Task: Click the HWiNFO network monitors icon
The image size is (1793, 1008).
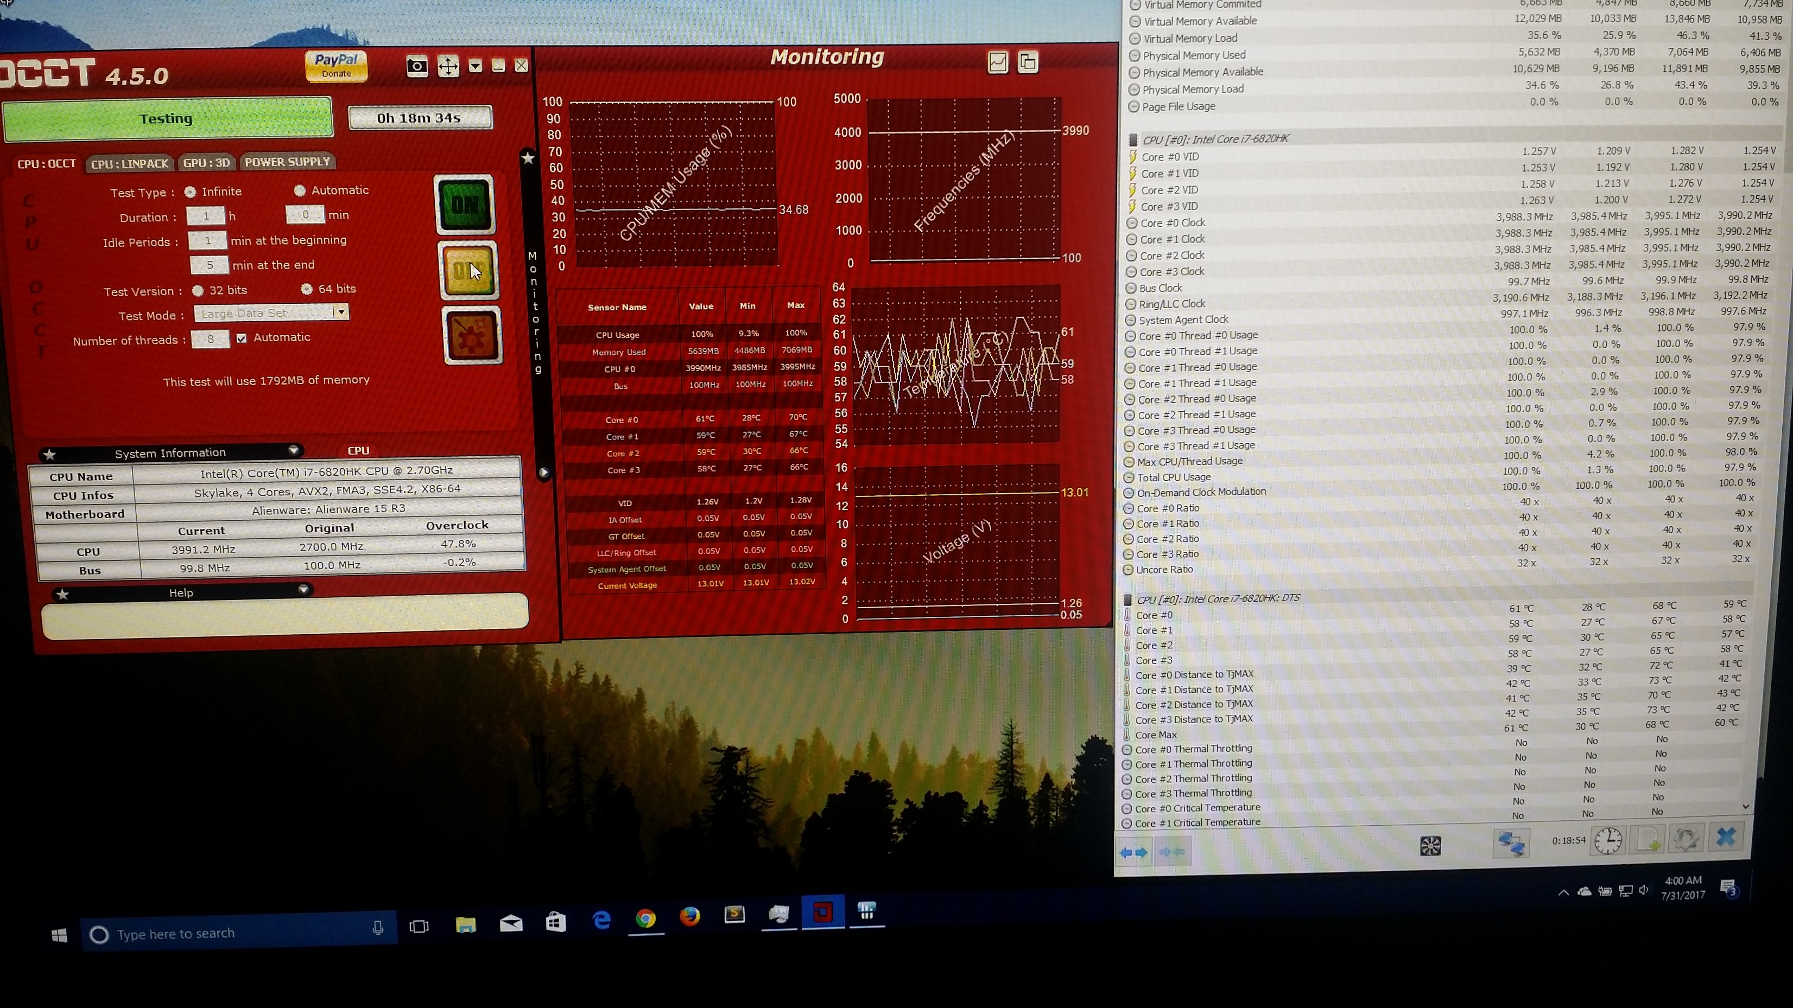Action: coord(1510,843)
